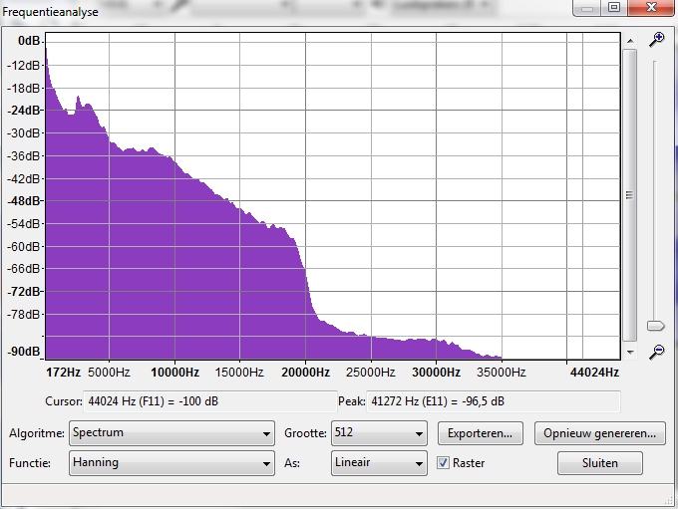
Task: Close the Frequentieanalyse window
Action: click(651, 7)
